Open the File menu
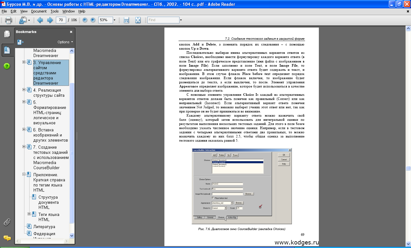 pos(4,11)
